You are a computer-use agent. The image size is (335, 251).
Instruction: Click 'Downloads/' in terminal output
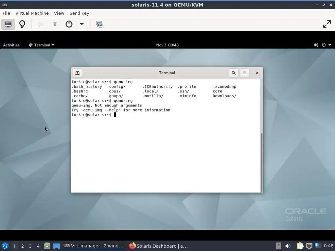coord(224,96)
